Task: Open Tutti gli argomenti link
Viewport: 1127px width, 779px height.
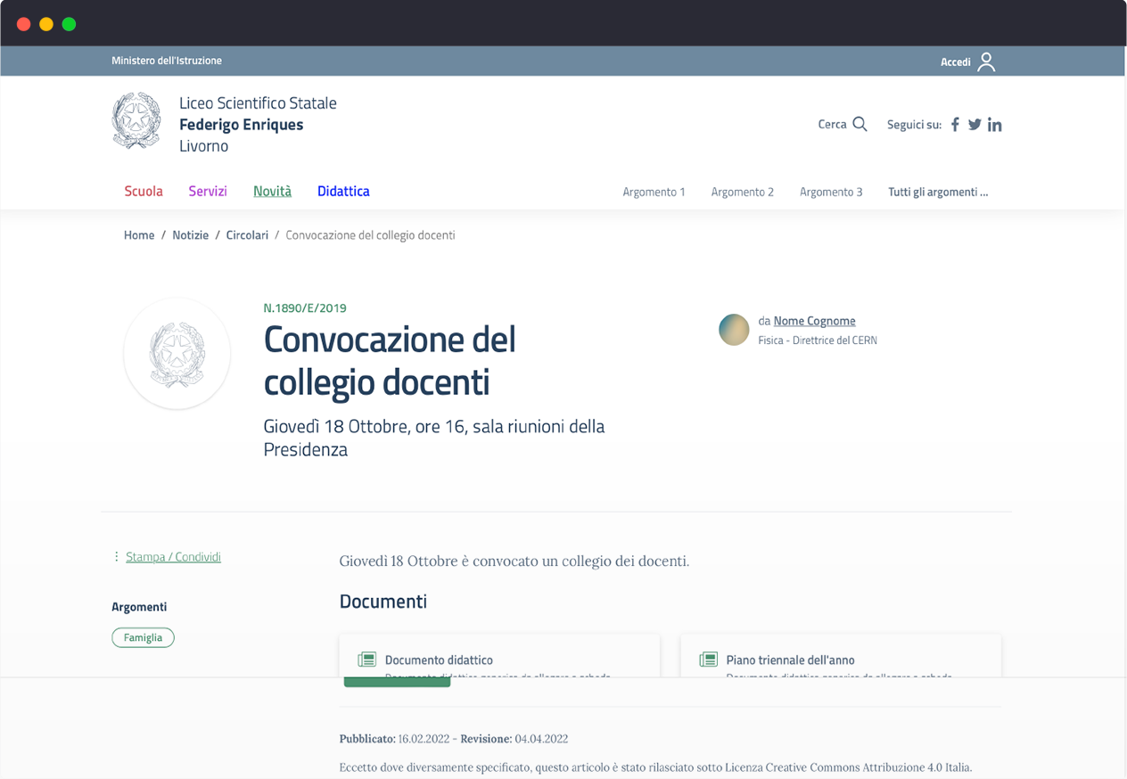Action: [x=938, y=192]
